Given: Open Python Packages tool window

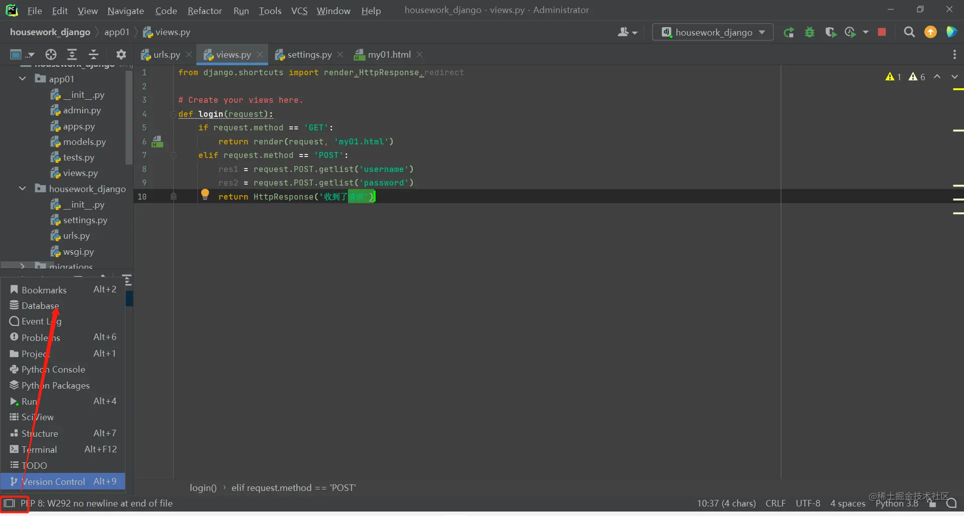Looking at the screenshot, I should pyautogui.click(x=63, y=386).
